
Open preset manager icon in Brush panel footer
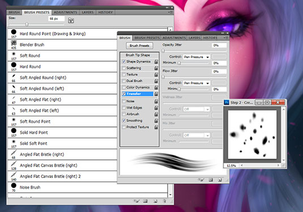point(211,180)
